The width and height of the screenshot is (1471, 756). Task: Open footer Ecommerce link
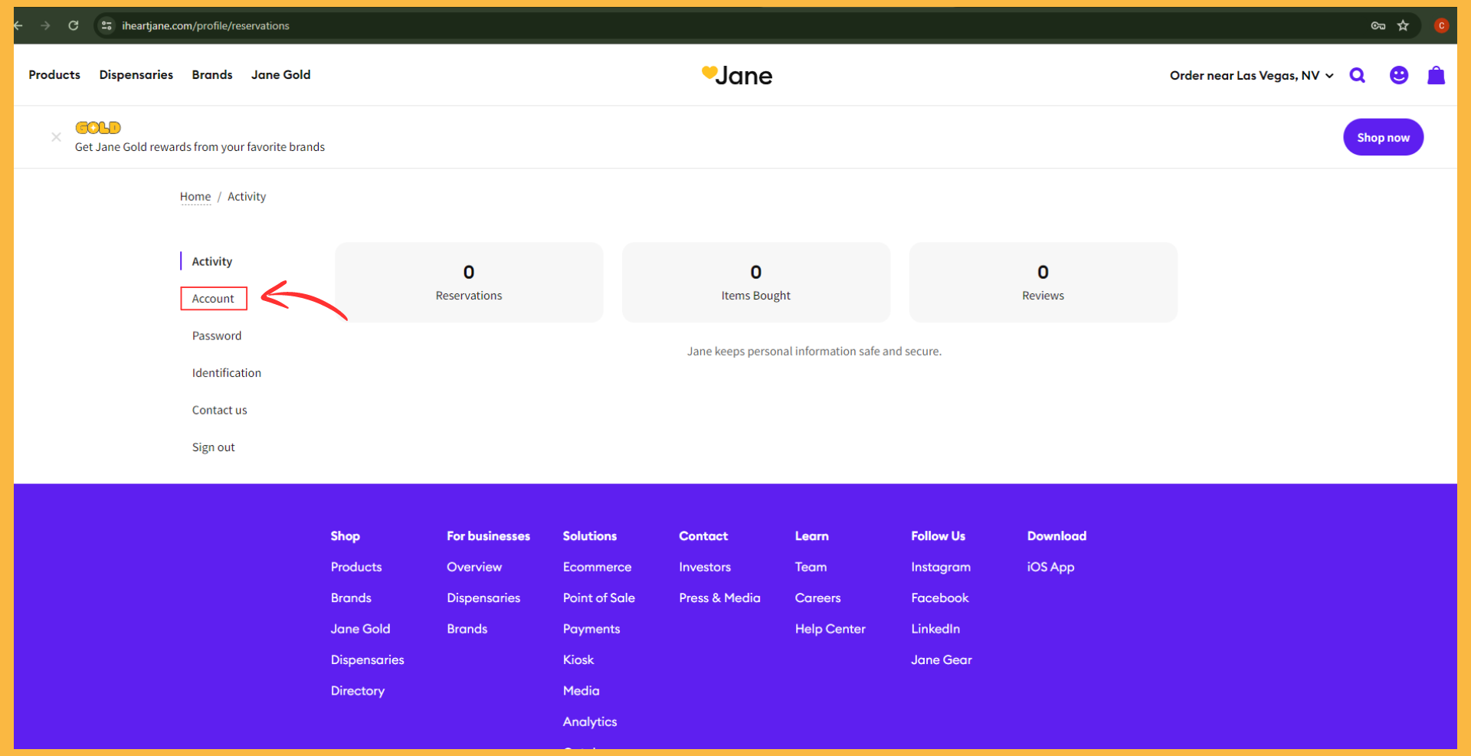598,567
